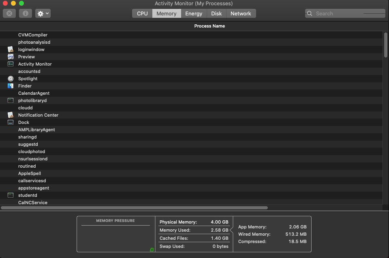Click the Activity Monitor process icon

coord(11,64)
